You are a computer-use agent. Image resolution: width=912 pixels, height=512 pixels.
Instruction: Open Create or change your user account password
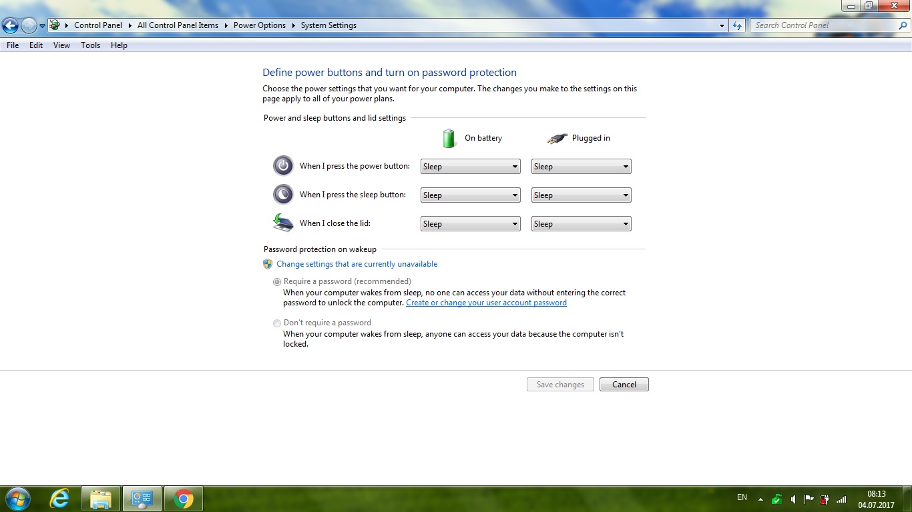(486, 303)
